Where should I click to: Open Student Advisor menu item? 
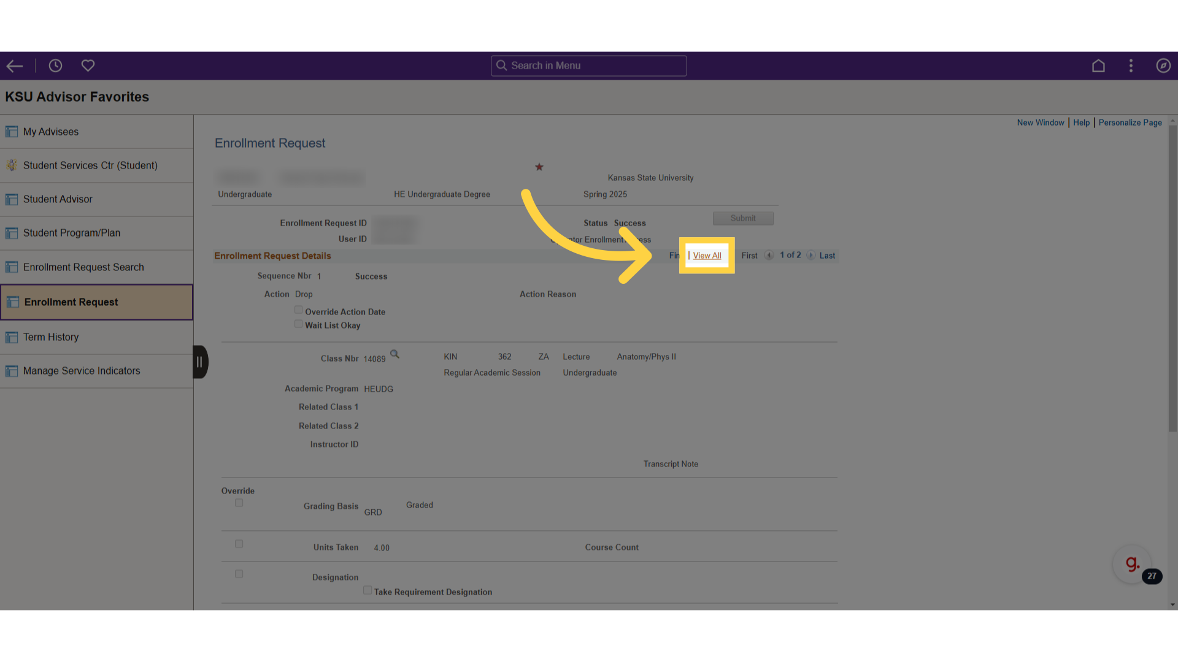[x=97, y=199]
